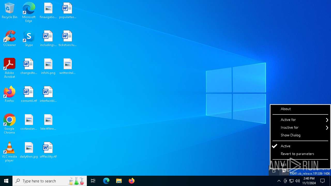Launch the Skype desktop shortcut
The height and width of the screenshot is (186, 331).
29,39
